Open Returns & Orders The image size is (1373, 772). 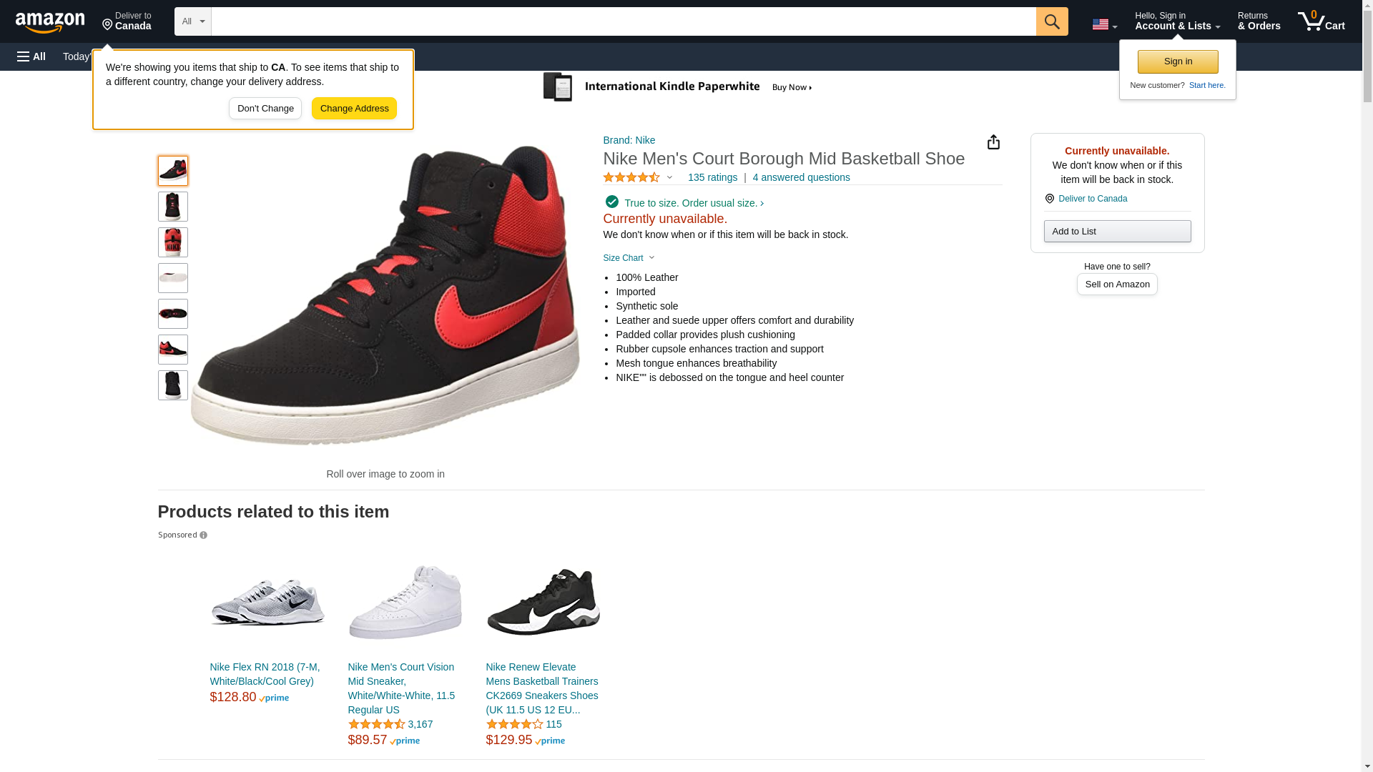[1259, 21]
